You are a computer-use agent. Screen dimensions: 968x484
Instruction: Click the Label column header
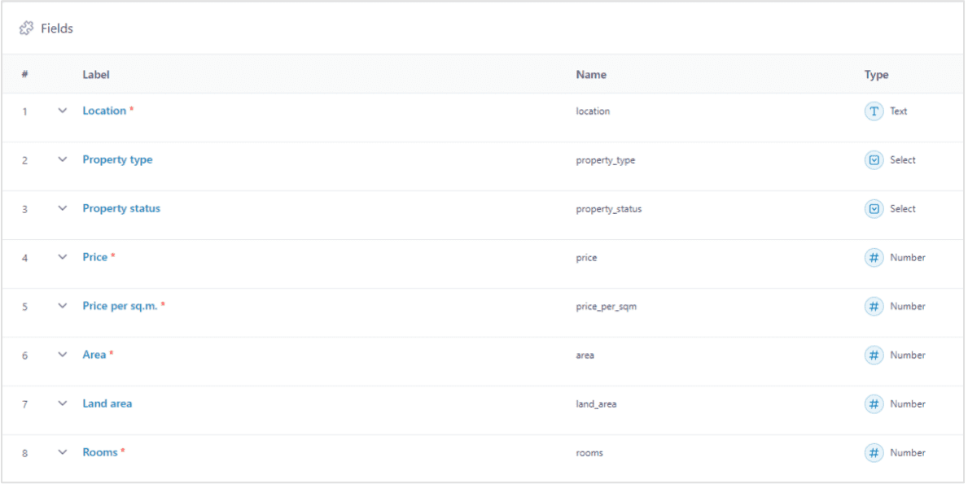96,75
